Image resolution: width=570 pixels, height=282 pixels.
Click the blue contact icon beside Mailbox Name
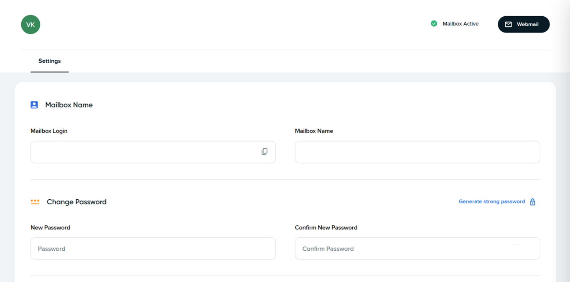34,104
